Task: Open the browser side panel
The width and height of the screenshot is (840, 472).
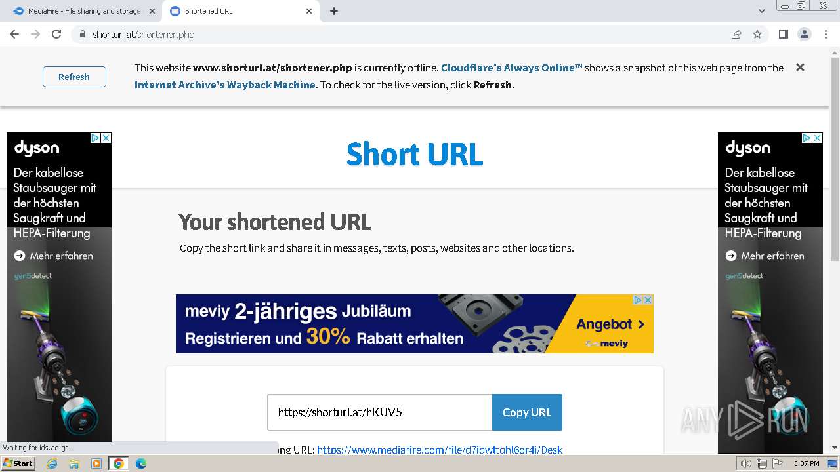Action: 784,34
